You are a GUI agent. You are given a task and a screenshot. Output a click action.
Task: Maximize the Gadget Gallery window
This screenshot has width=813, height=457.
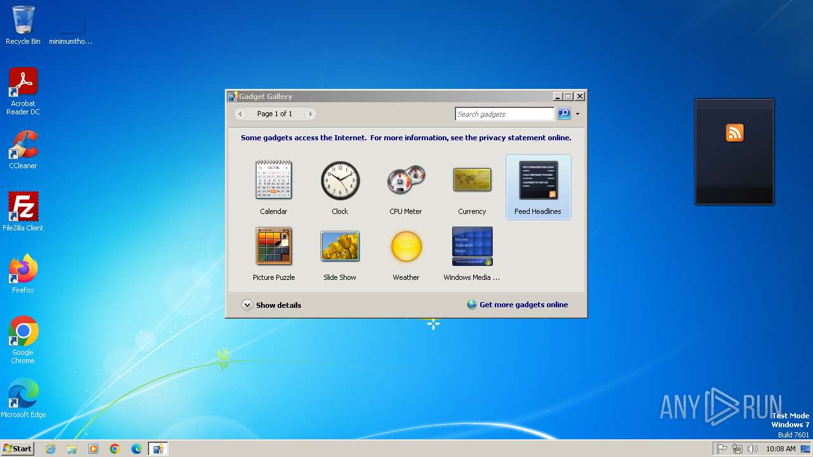(568, 96)
